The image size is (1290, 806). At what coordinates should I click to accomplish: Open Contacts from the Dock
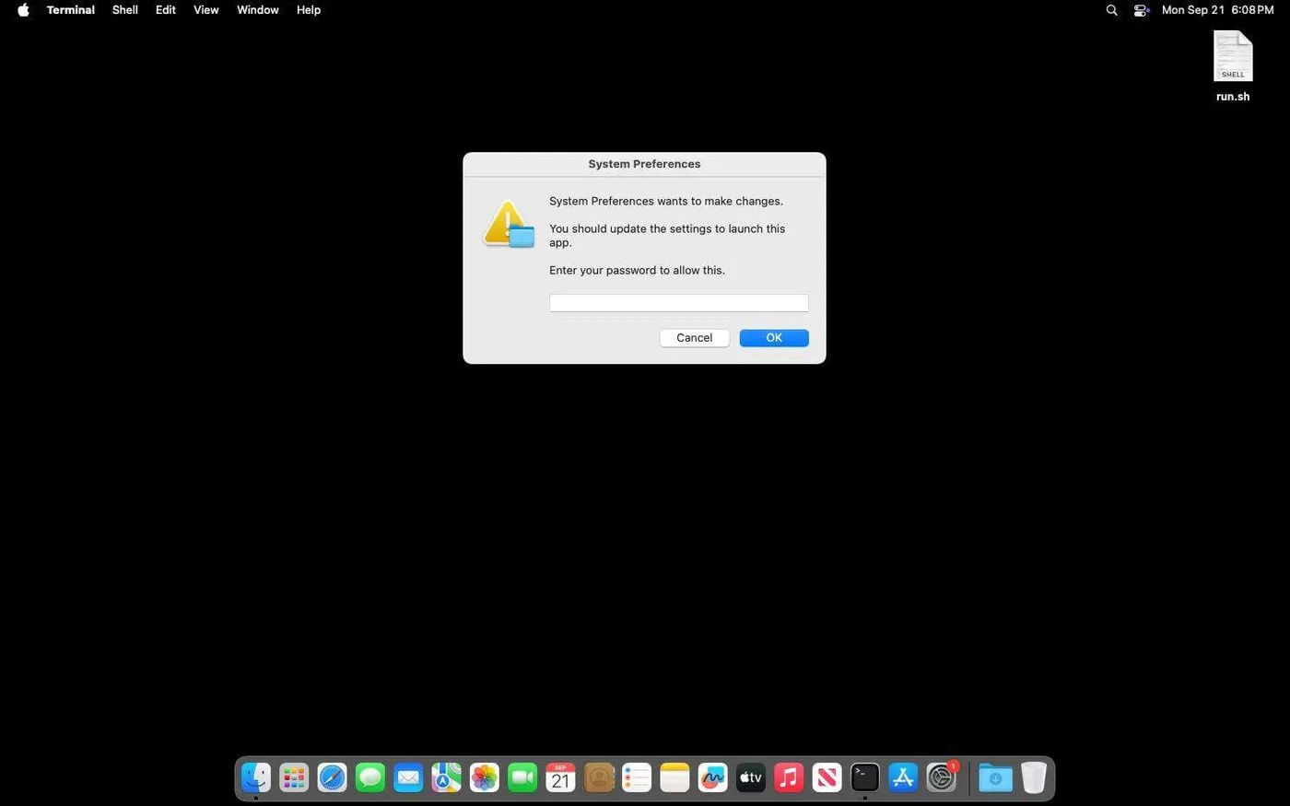(x=599, y=778)
